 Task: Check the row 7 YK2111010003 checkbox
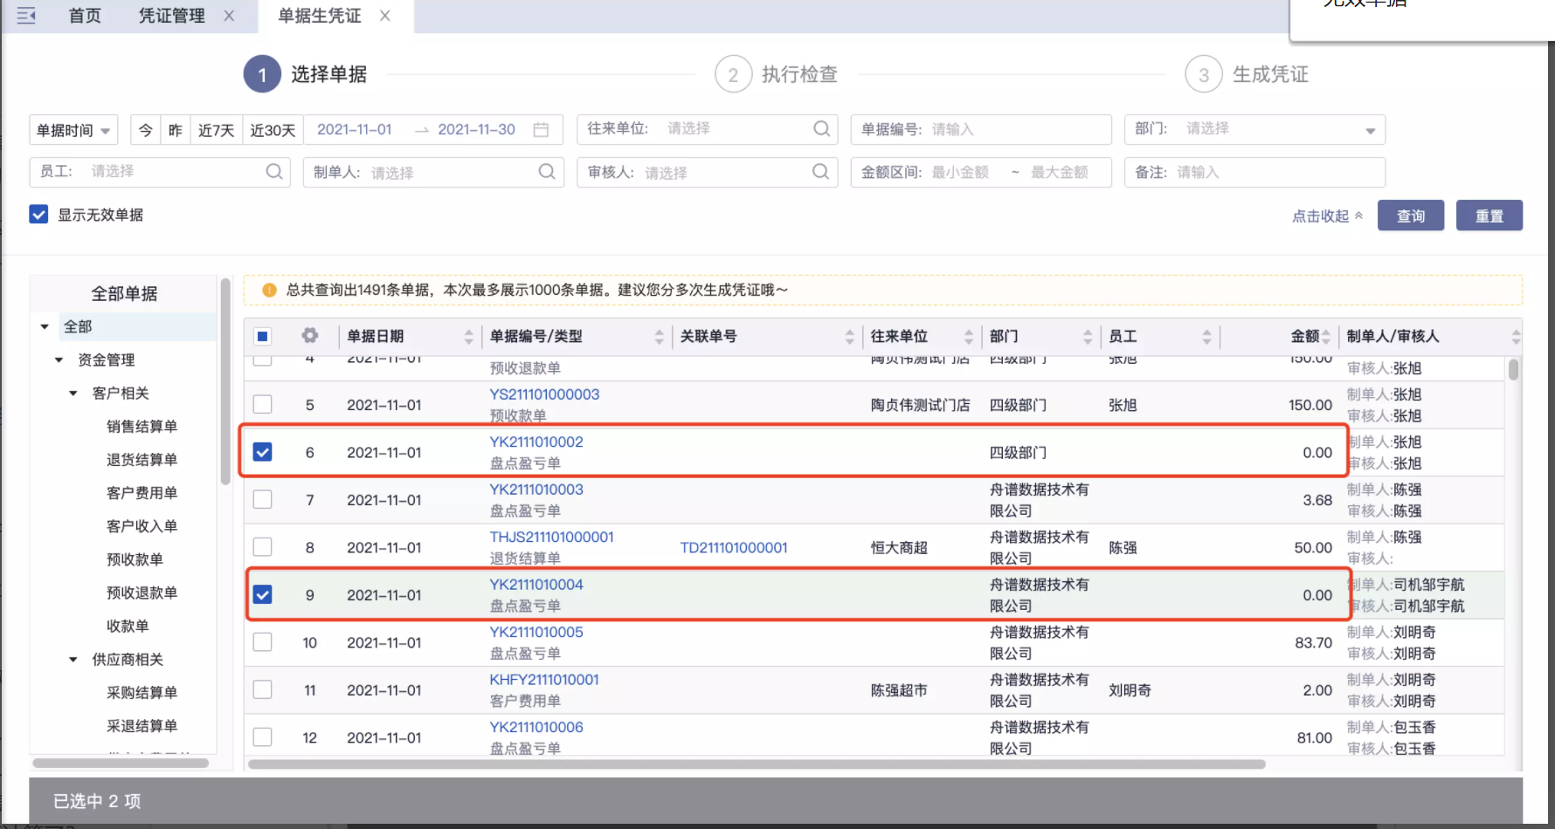tap(262, 500)
